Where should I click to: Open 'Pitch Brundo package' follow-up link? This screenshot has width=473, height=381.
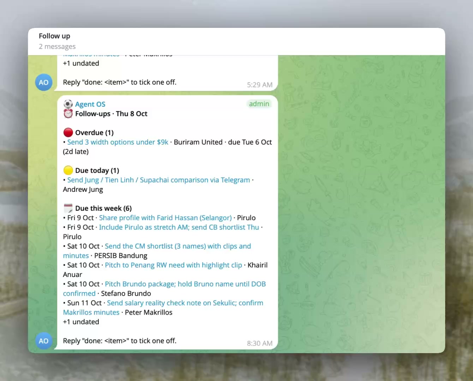pyautogui.click(x=164, y=289)
